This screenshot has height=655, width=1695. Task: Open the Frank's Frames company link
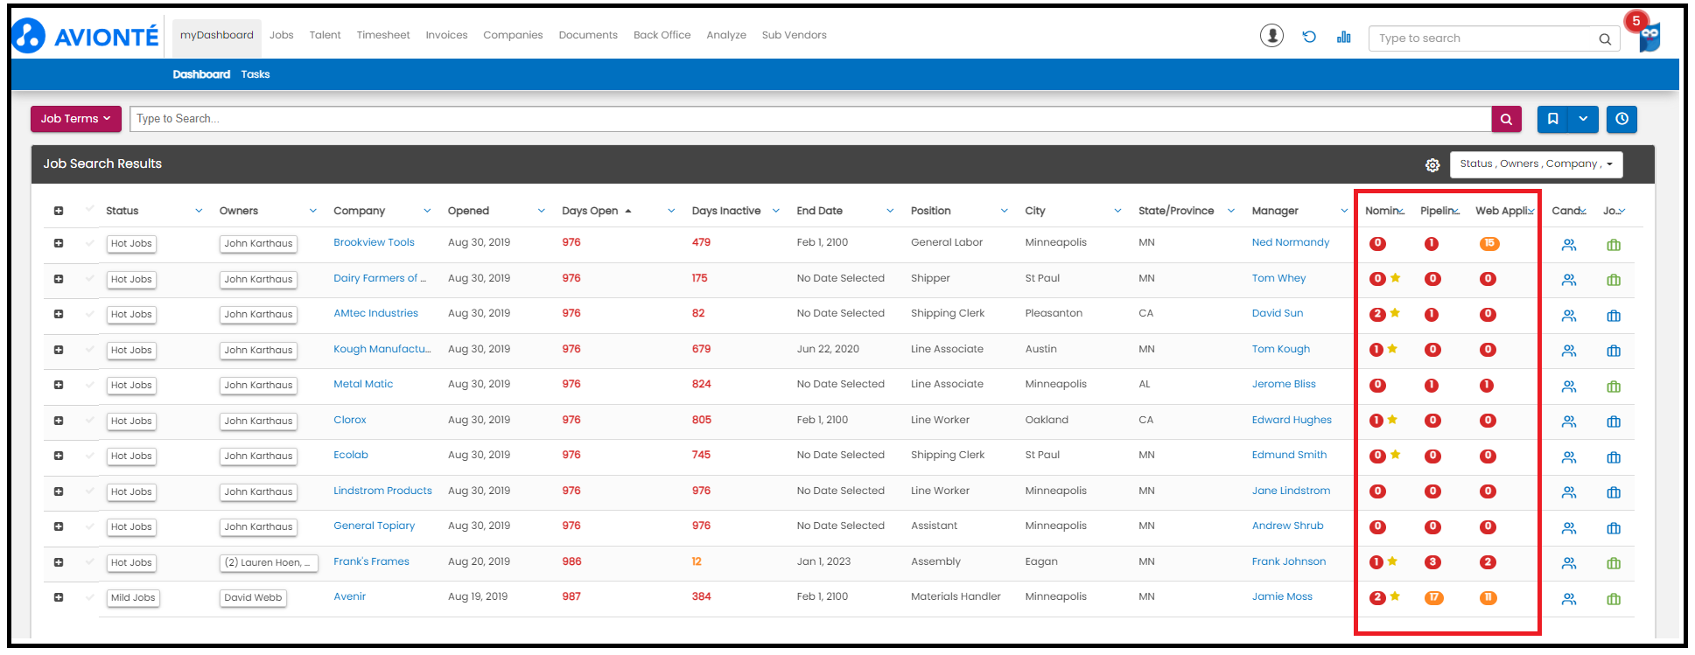371,561
